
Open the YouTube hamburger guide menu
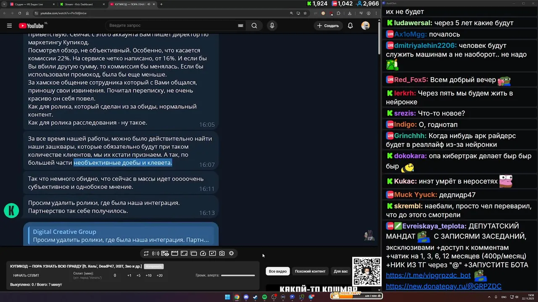9,26
